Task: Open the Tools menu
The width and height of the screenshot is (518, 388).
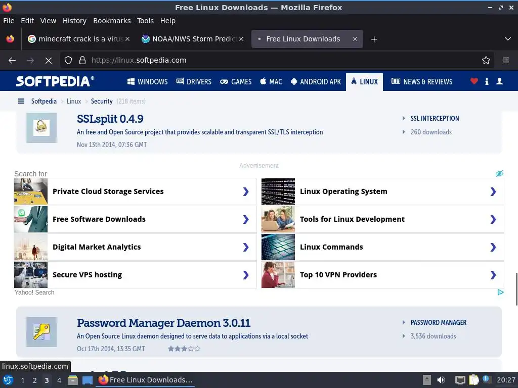Action: [x=145, y=21]
